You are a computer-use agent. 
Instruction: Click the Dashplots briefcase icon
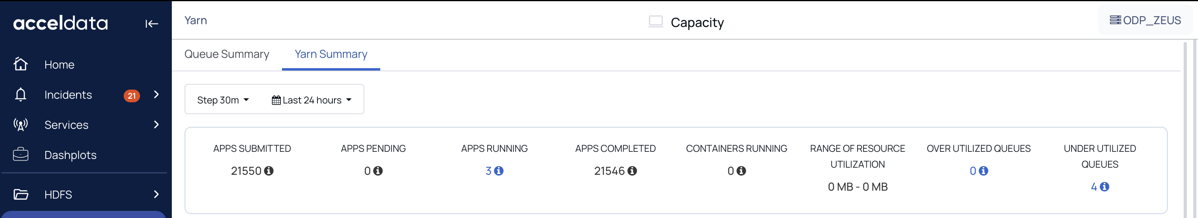coord(20,155)
